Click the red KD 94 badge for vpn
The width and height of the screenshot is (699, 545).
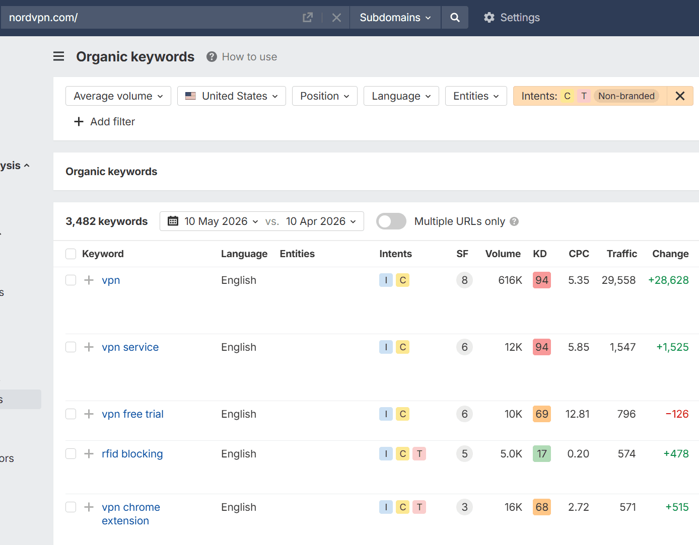tap(542, 280)
